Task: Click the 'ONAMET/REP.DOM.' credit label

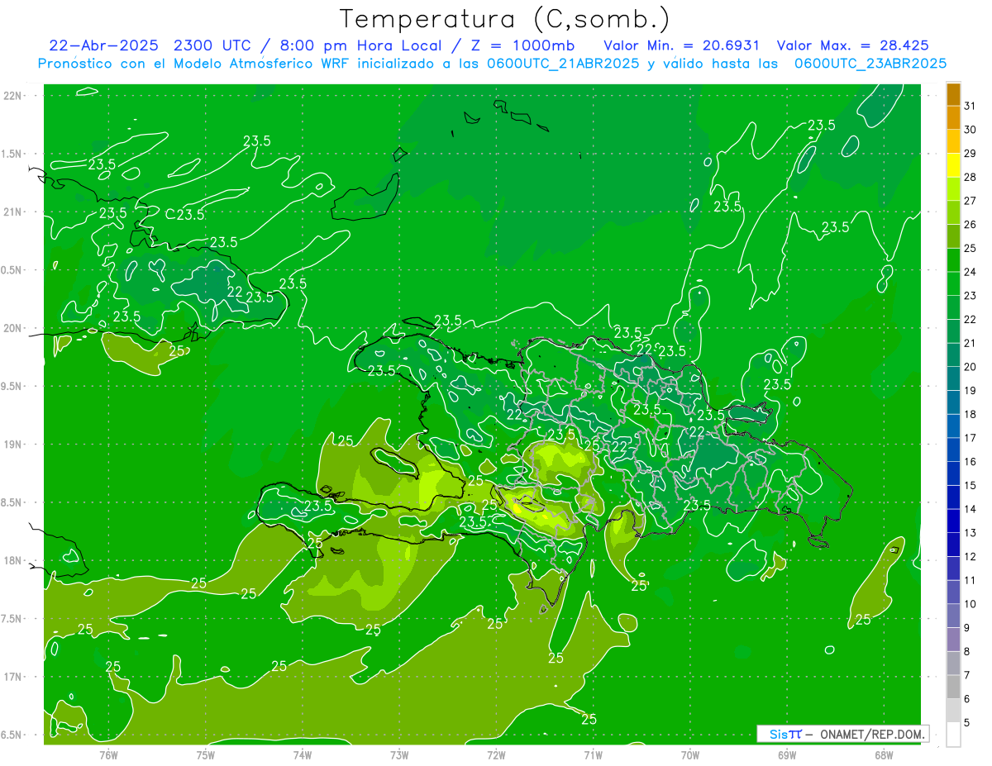Action: tap(870, 734)
